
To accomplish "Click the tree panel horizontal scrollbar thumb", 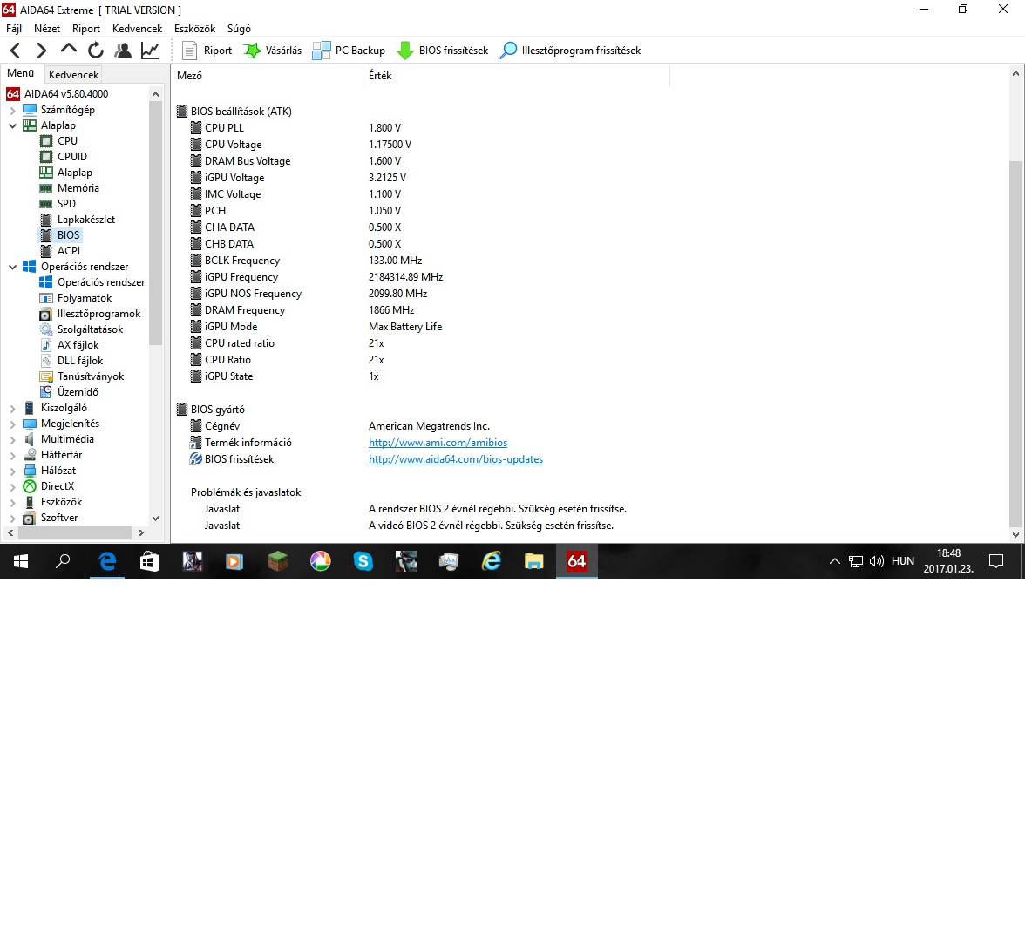I will [75, 532].
